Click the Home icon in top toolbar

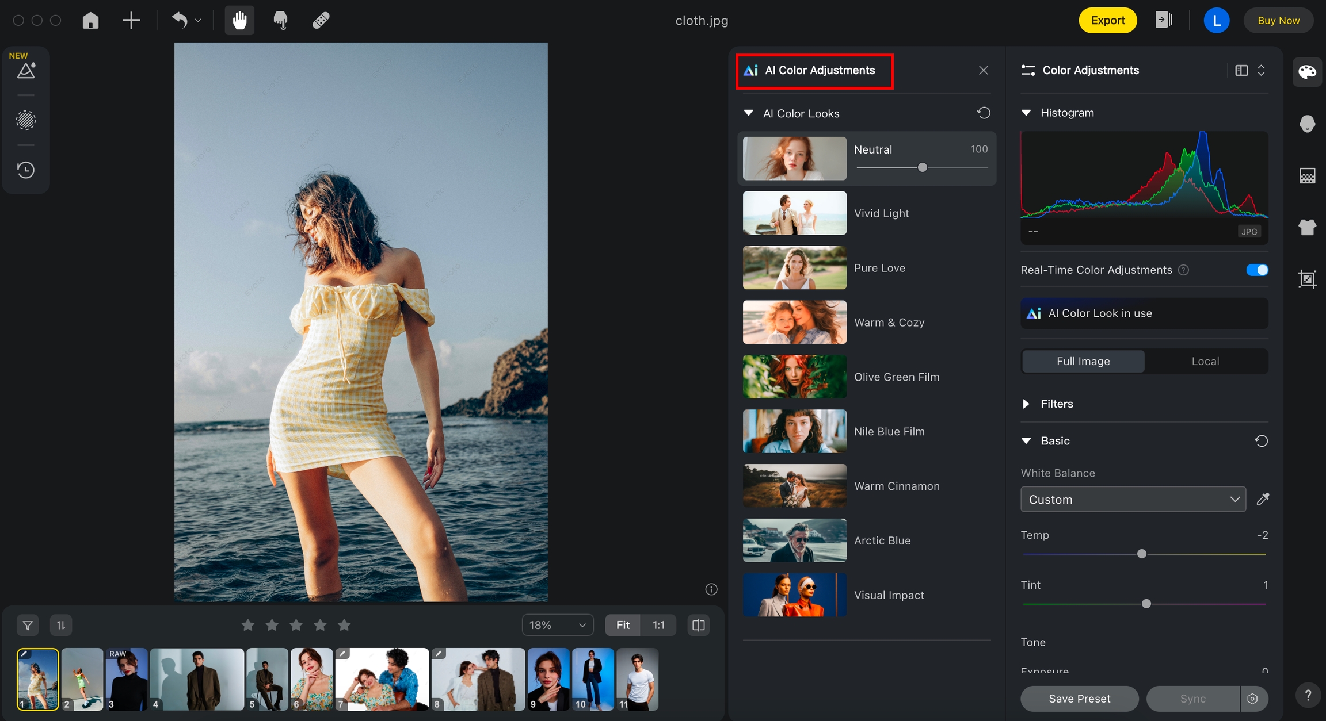[90, 21]
